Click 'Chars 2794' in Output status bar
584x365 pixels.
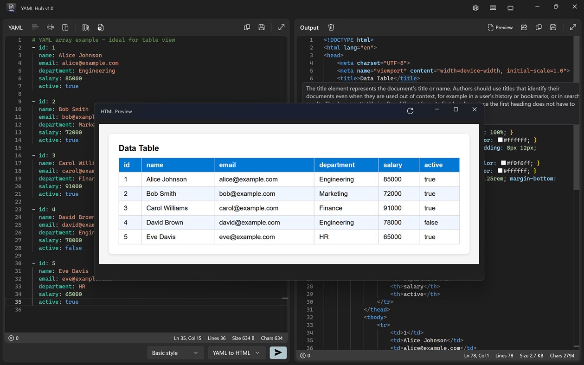562,356
